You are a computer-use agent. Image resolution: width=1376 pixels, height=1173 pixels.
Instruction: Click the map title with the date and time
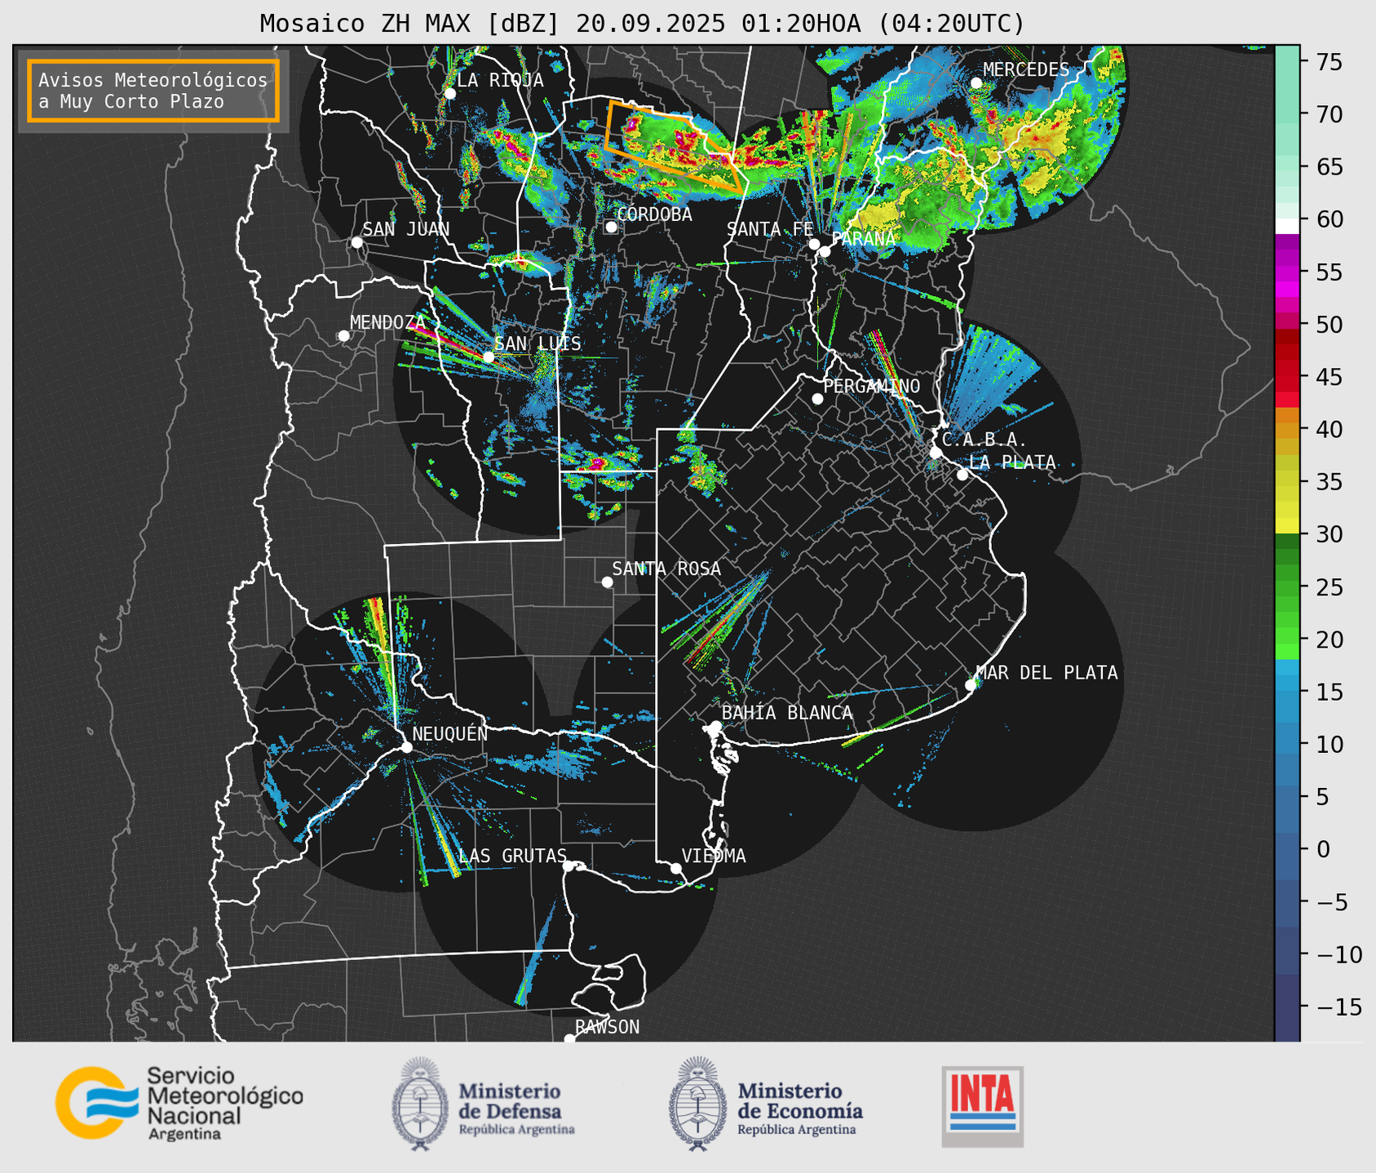[x=642, y=24]
